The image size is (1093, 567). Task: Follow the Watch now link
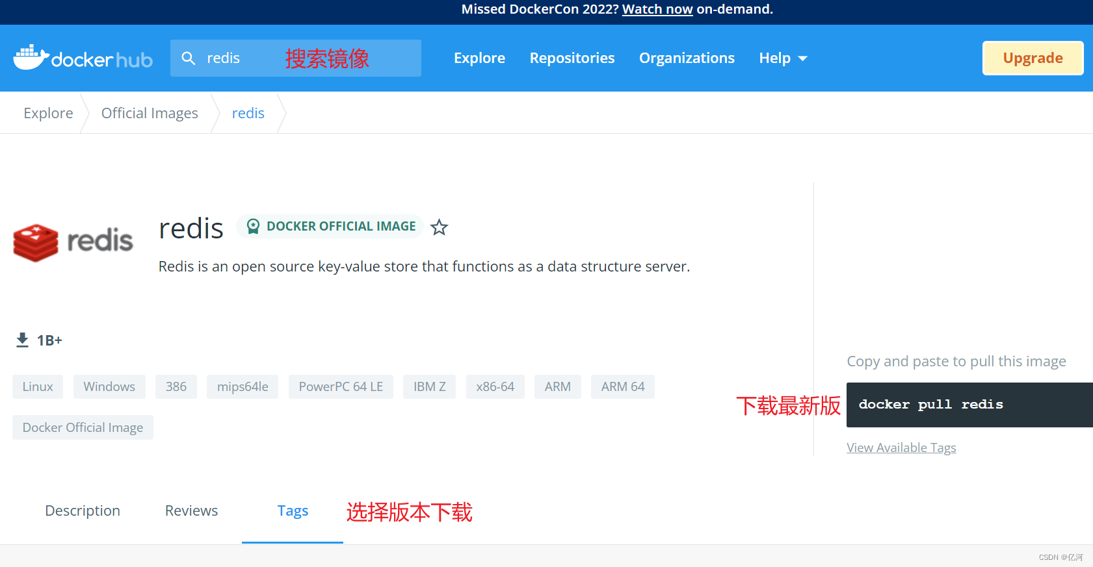click(657, 9)
